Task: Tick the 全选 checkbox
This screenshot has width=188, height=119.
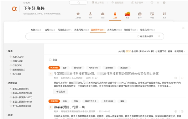Action: point(50,60)
